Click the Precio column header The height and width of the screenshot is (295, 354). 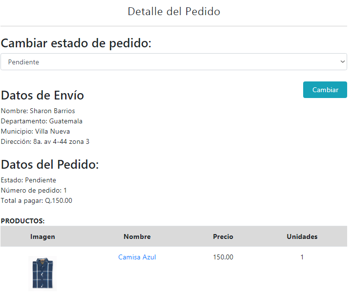click(223, 236)
